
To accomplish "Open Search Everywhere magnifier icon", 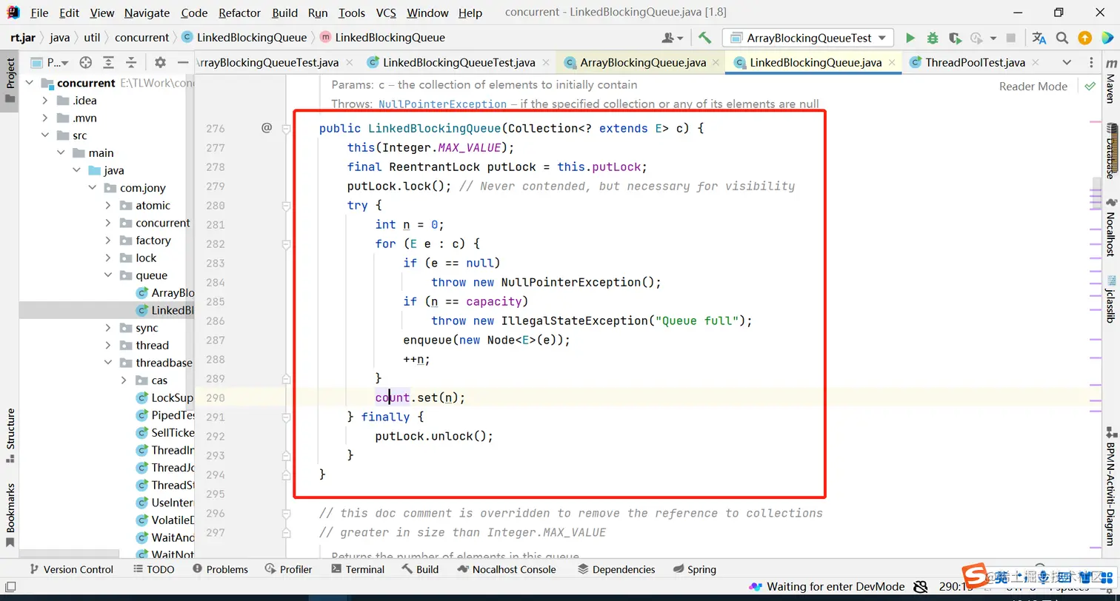I will [1062, 38].
